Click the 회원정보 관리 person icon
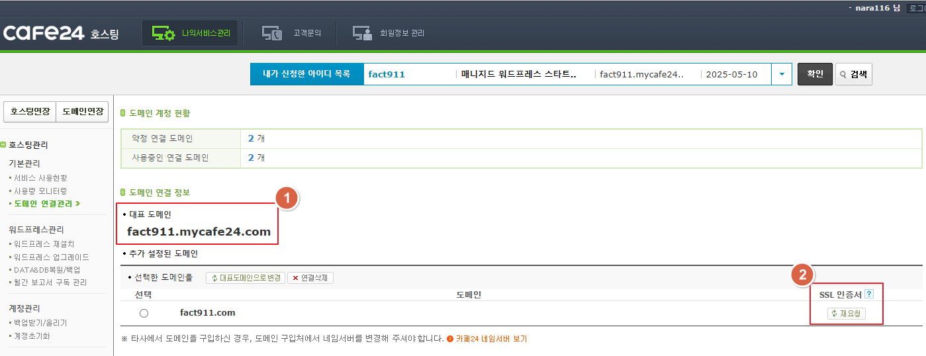926x356 pixels. tap(362, 33)
